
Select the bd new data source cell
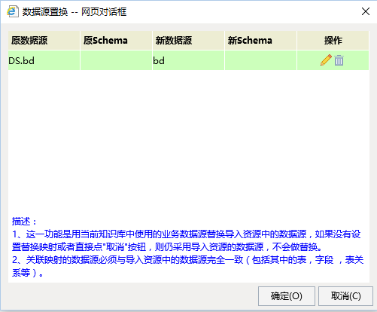188,60
